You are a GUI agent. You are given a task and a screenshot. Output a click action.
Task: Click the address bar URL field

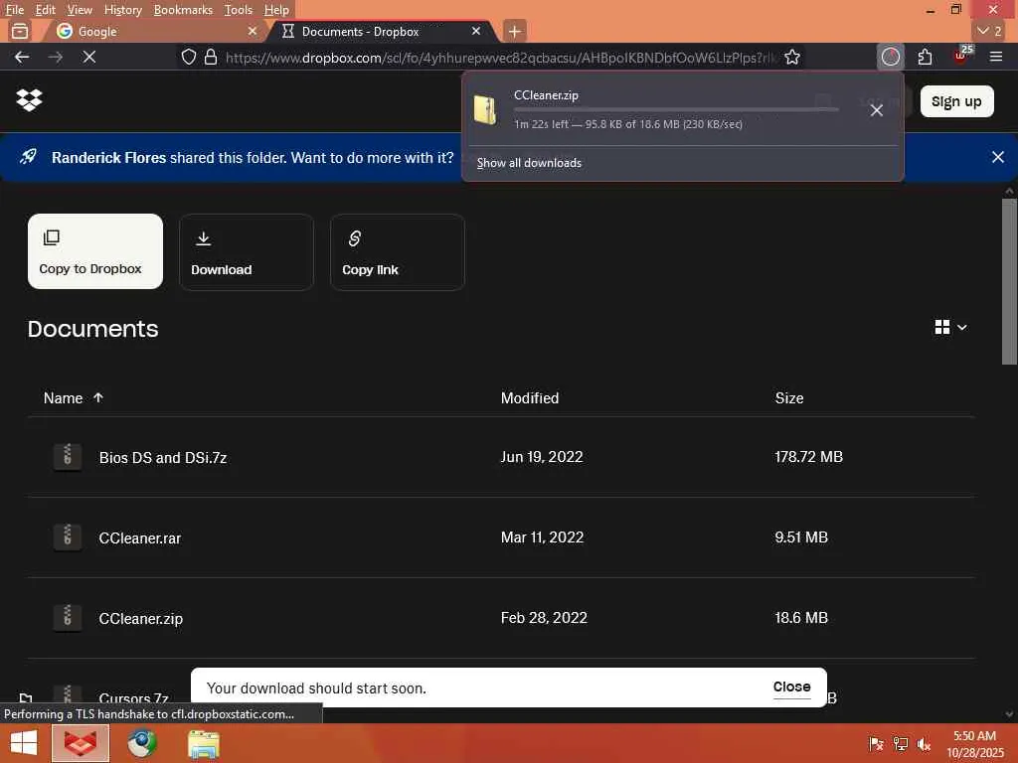(x=500, y=57)
